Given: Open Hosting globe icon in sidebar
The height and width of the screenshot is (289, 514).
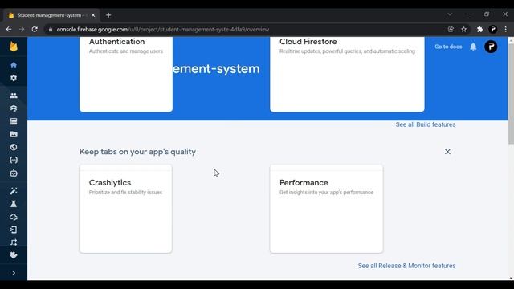Looking at the screenshot, I should click(14, 147).
